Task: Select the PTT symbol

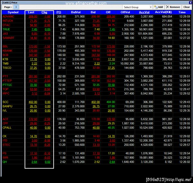Action: (5, 77)
